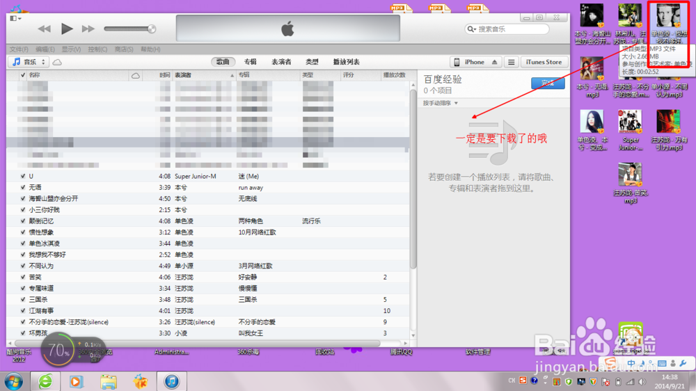The width and height of the screenshot is (696, 391).
Task: Toggle the header checkbox for all songs
Action: tap(23, 75)
